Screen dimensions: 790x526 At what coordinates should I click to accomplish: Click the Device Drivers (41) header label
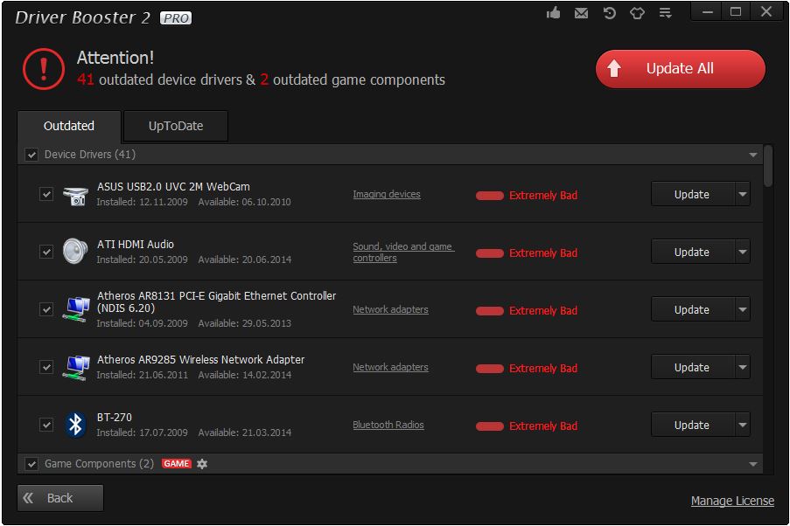[x=90, y=155]
